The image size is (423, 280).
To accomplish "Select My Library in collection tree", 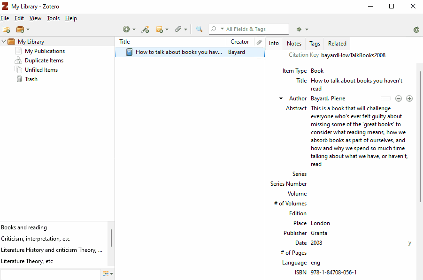I will pos(31,41).
